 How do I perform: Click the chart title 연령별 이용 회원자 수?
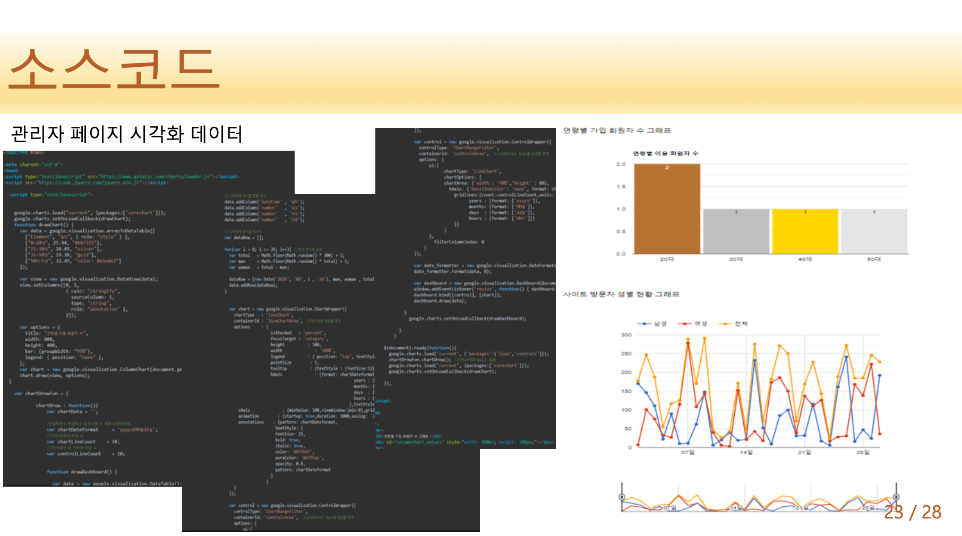point(665,153)
